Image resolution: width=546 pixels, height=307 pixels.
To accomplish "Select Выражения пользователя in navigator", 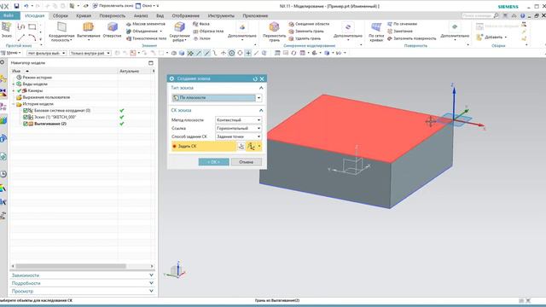I will [x=44, y=97].
